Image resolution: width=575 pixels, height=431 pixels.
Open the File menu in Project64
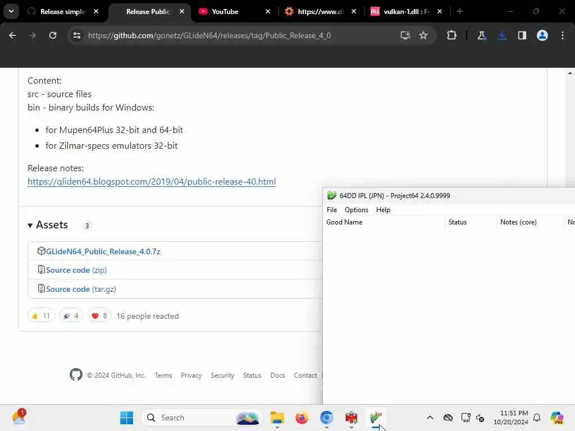click(331, 210)
